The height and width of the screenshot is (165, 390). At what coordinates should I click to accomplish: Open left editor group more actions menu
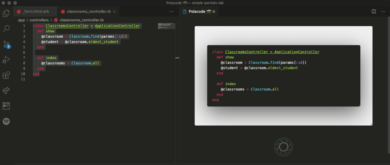point(172,12)
